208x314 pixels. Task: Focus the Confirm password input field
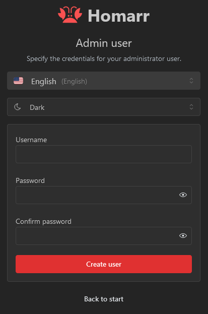(x=104, y=236)
